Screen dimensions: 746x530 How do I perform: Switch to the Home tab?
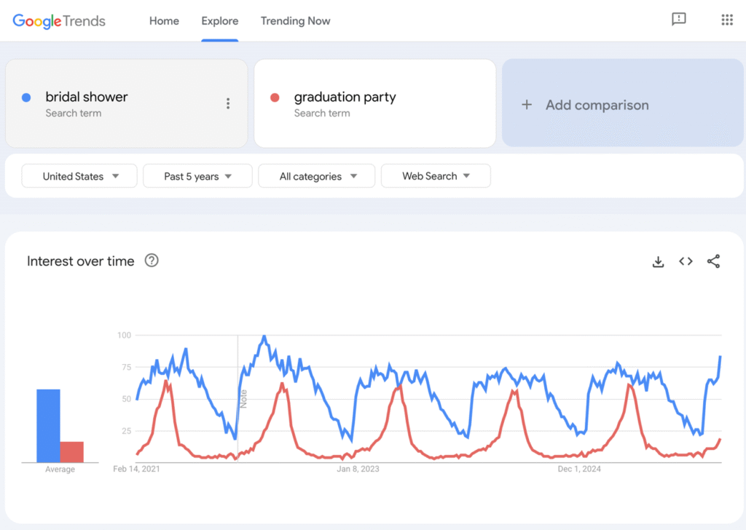164,21
